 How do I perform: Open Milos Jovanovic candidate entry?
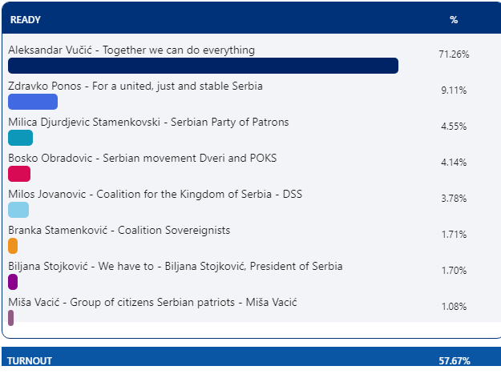click(x=155, y=194)
